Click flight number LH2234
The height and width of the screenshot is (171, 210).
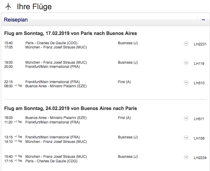tap(200, 158)
